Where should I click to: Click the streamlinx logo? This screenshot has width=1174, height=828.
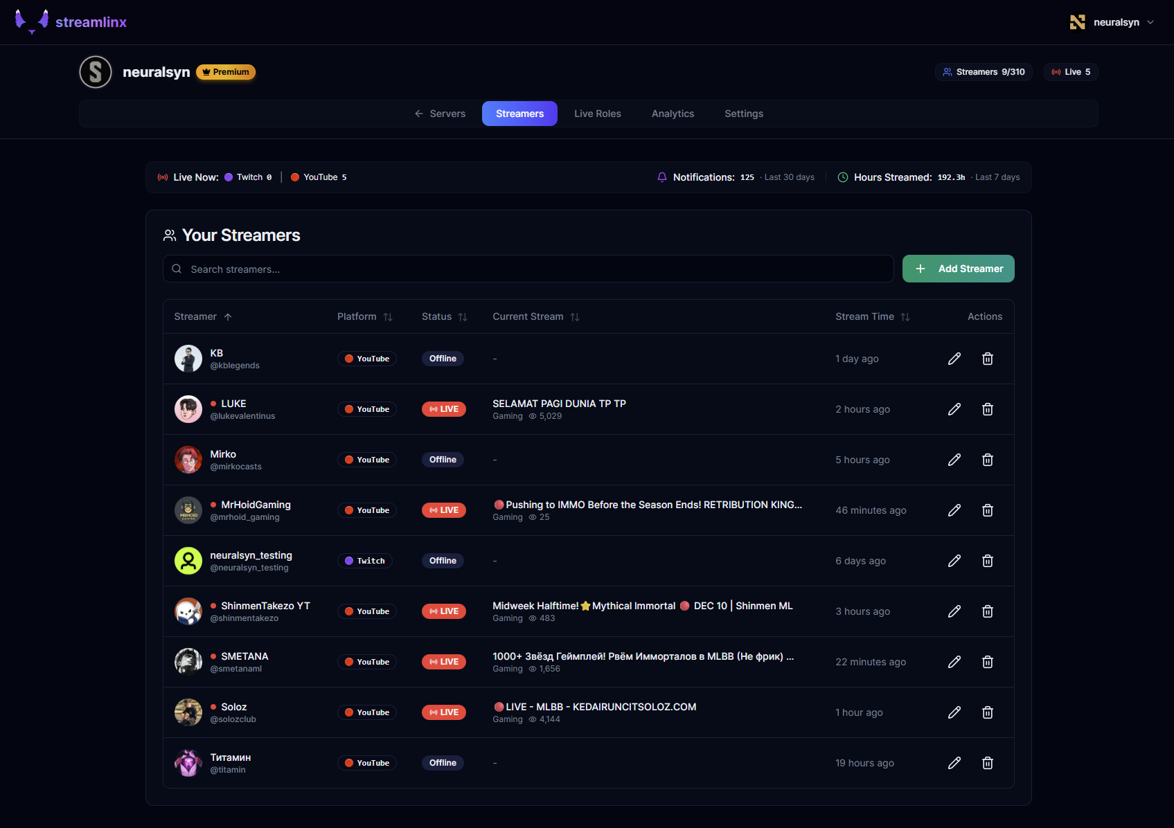pyautogui.click(x=70, y=21)
